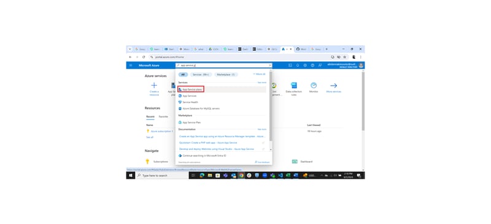The width and height of the screenshot is (491, 224).
Task: Open the account avatar menu
Action: point(361,65)
